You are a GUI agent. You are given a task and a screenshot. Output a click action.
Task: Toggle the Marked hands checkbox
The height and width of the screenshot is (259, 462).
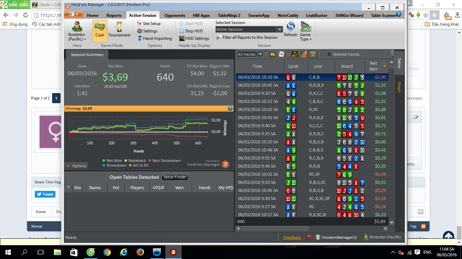[329, 54]
